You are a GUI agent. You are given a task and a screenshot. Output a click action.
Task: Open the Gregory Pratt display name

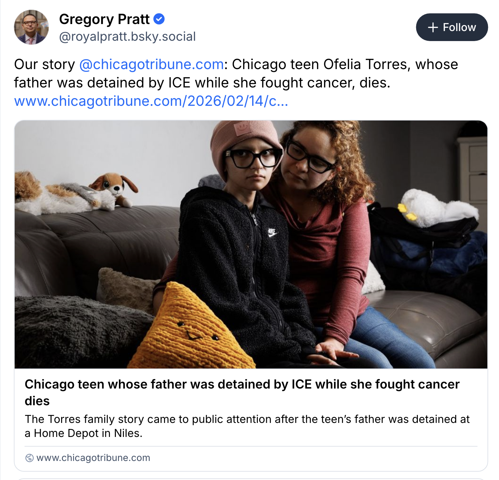pyautogui.click(x=104, y=19)
